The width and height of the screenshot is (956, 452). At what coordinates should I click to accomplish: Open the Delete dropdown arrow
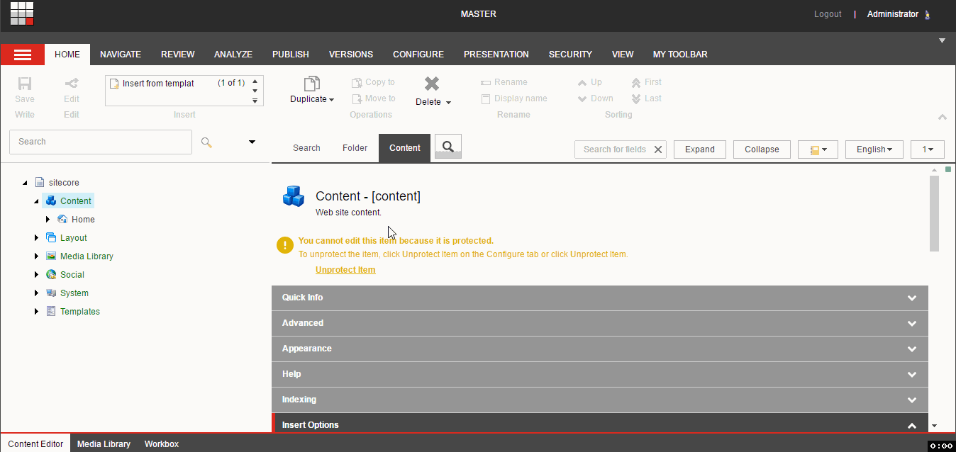[448, 103]
